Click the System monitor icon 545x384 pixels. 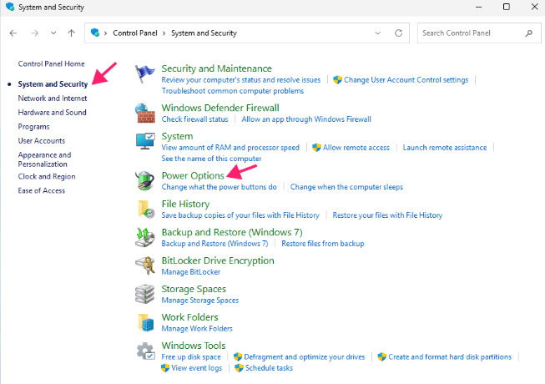coord(145,141)
